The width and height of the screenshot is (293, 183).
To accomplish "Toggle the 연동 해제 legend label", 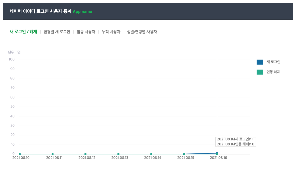I will (x=273, y=72).
